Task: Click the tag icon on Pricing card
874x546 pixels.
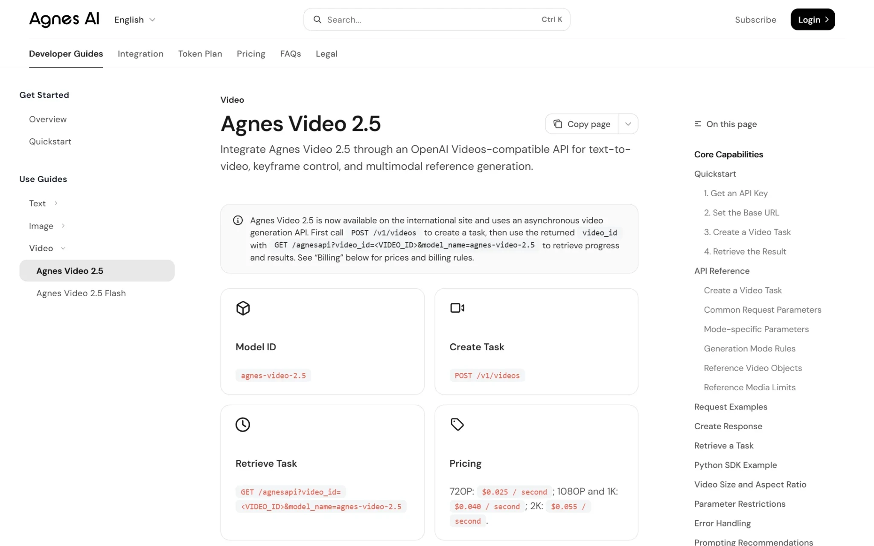Action: (x=457, y=424)
